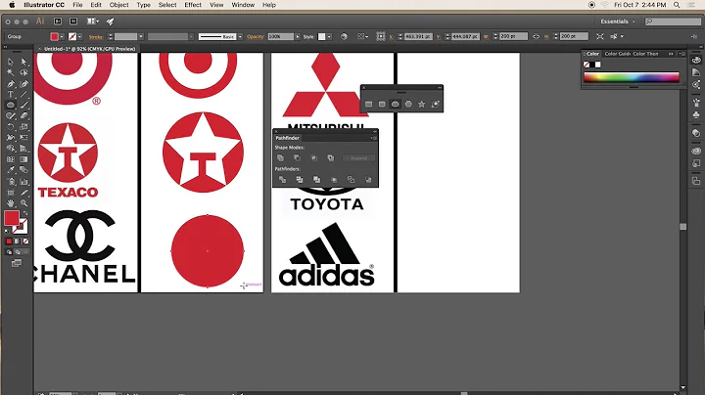
Task: Click Merge pathfinder icon
Action: click(316, 180)
